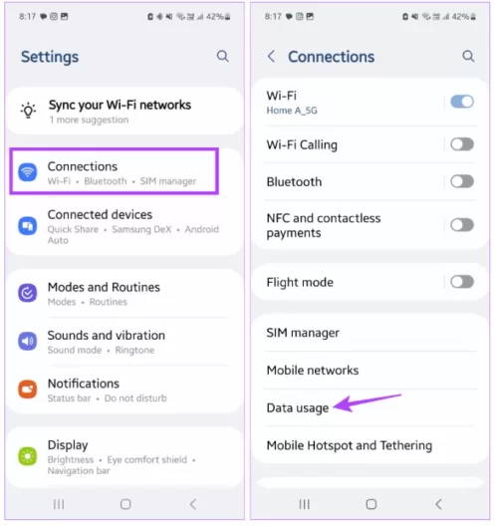Tap the search icon on Settings screen

(222, 56)
